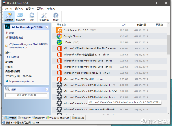The width and height of the screenshot is (172, 126).
Task: Click the 跟踪安装 button
Action: (x=78, y=118)
